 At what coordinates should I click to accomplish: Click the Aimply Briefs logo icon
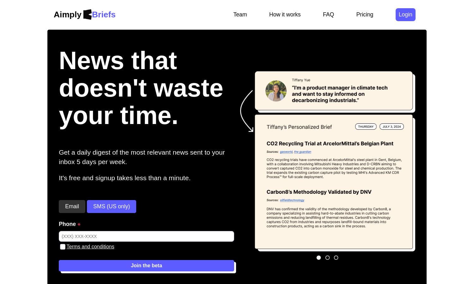coord(87,15)
